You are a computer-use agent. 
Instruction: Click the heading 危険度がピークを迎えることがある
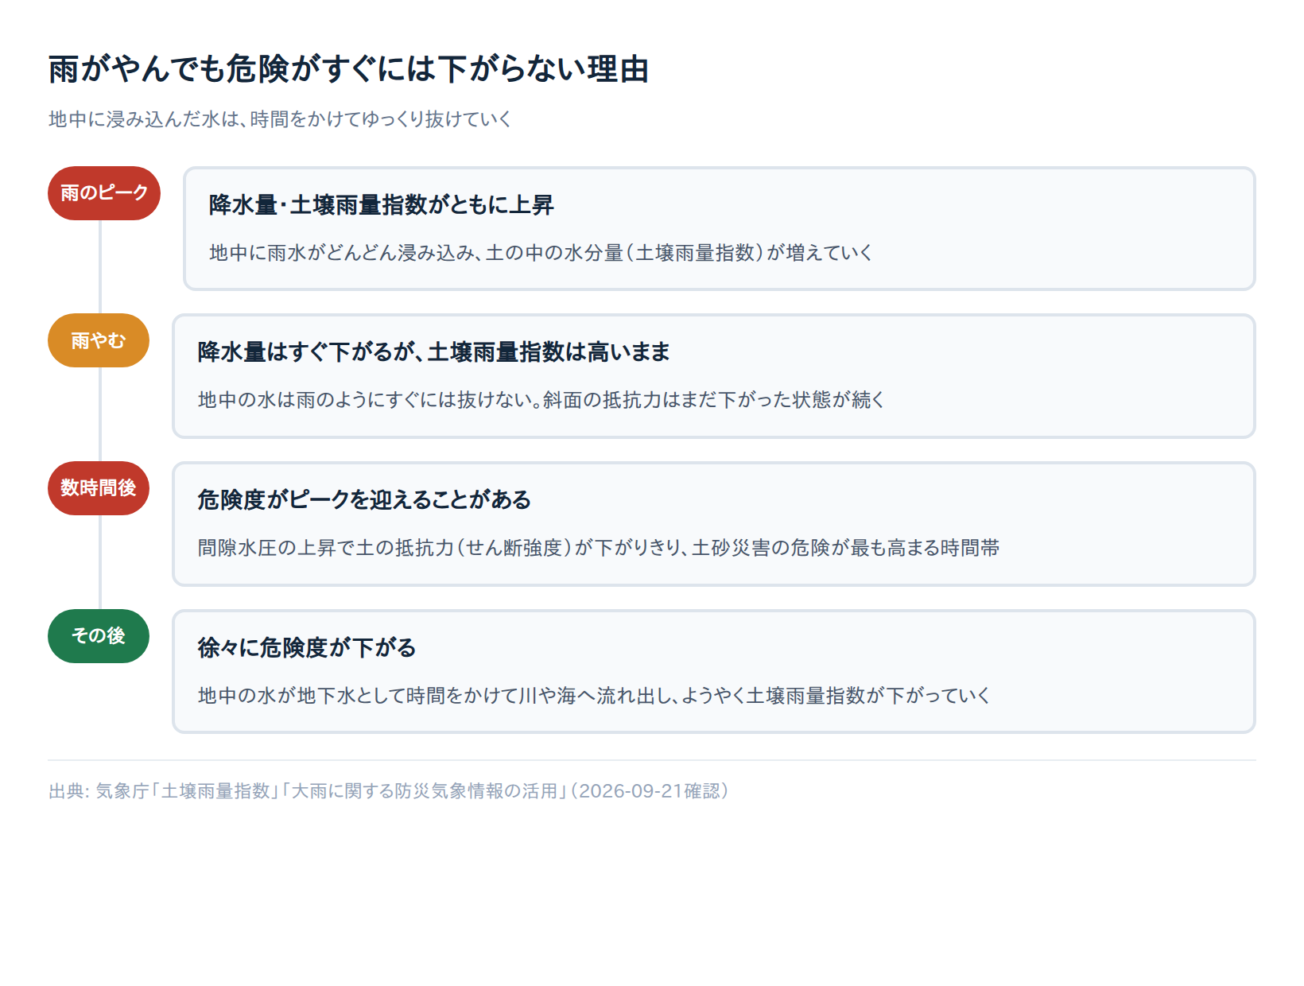point(364,499)
